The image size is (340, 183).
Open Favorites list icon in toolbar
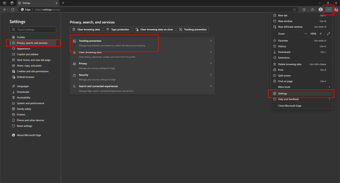point(312,10)
